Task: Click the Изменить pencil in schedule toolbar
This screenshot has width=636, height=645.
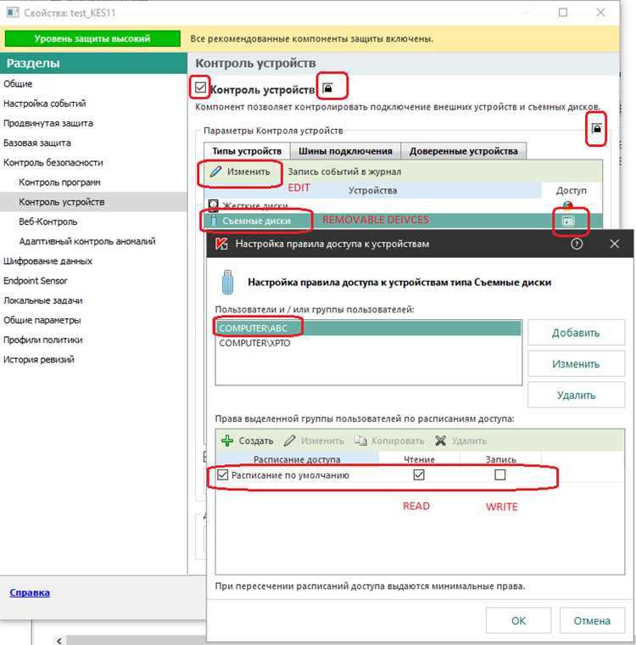Action: (x=314, y=440)
